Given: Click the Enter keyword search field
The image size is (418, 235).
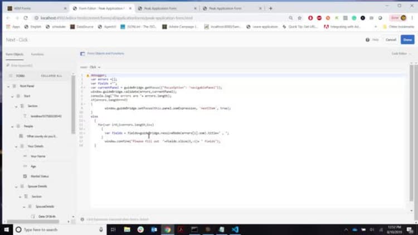Looking at the screenshot, I should click(38, 65).
